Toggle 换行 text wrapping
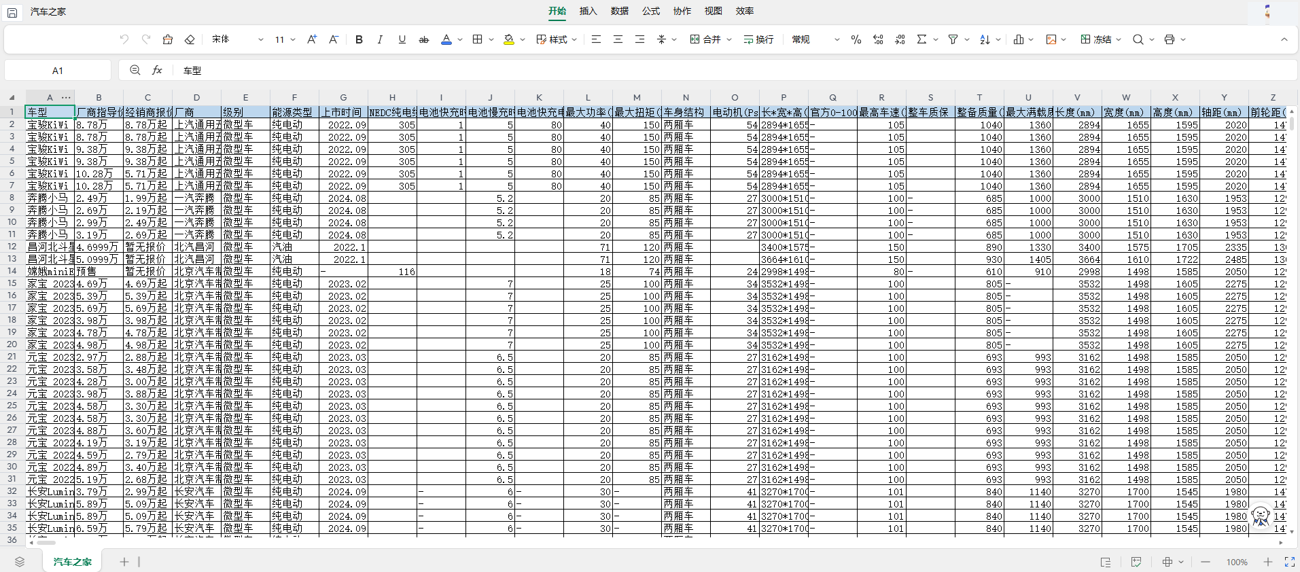This screenshot has width=1300, height=572. click(x=758, y=39)
